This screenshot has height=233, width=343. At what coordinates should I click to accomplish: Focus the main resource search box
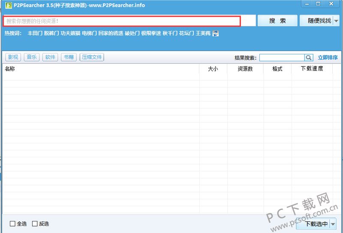(x=122, y=21)
